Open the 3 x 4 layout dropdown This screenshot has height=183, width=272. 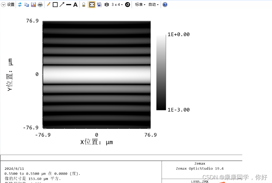click(117, 5)
